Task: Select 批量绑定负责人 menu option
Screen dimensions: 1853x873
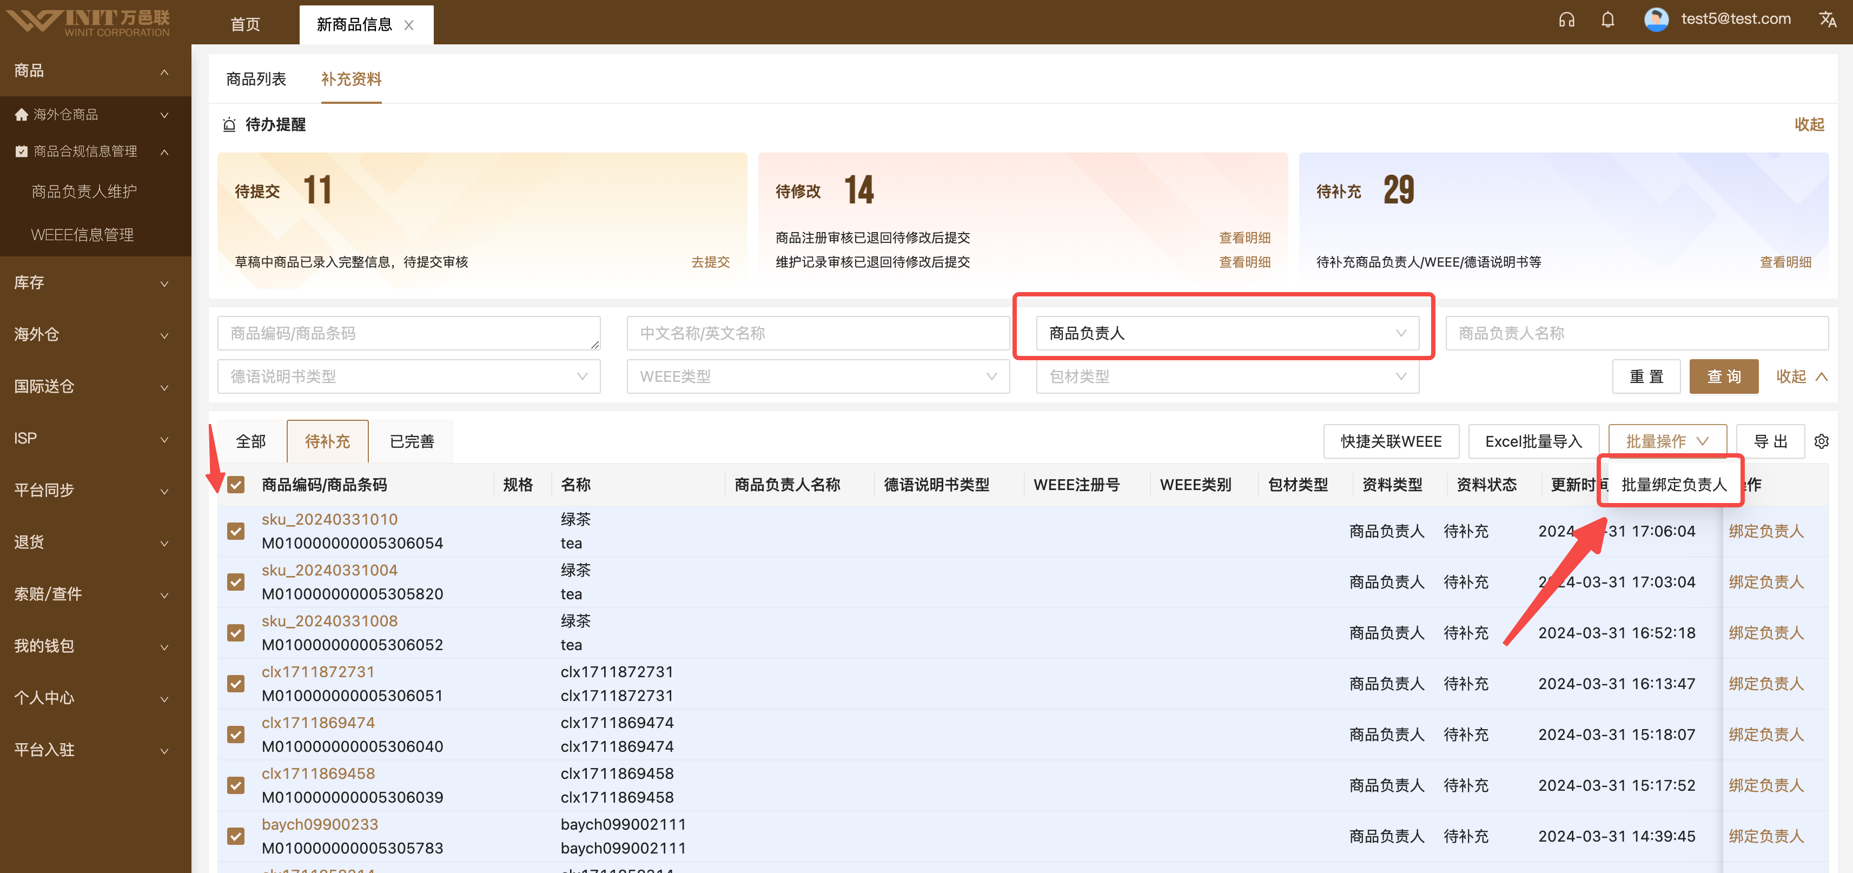Action: (1673, 485)
